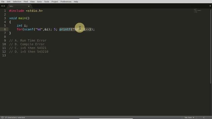Click '17 characters selected' status text
212x119 pixels.
click(x=15, y=118)
